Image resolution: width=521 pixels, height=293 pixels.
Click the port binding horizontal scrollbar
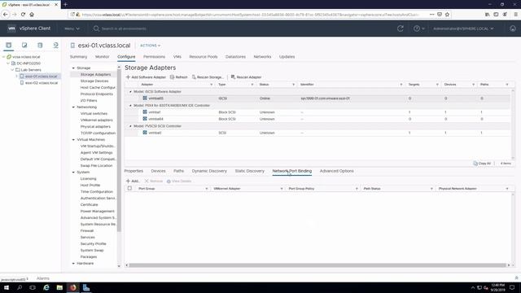(x=317, y=265)
